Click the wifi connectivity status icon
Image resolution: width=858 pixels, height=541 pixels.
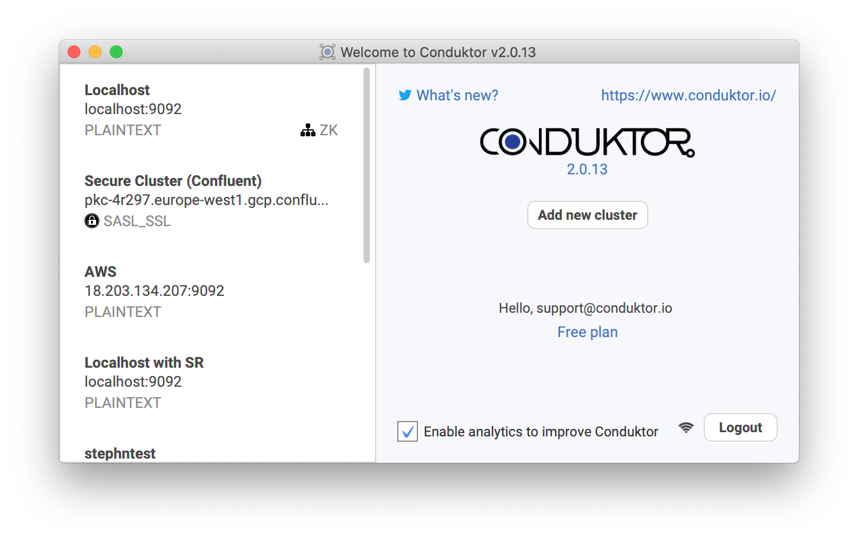(686, 427)
